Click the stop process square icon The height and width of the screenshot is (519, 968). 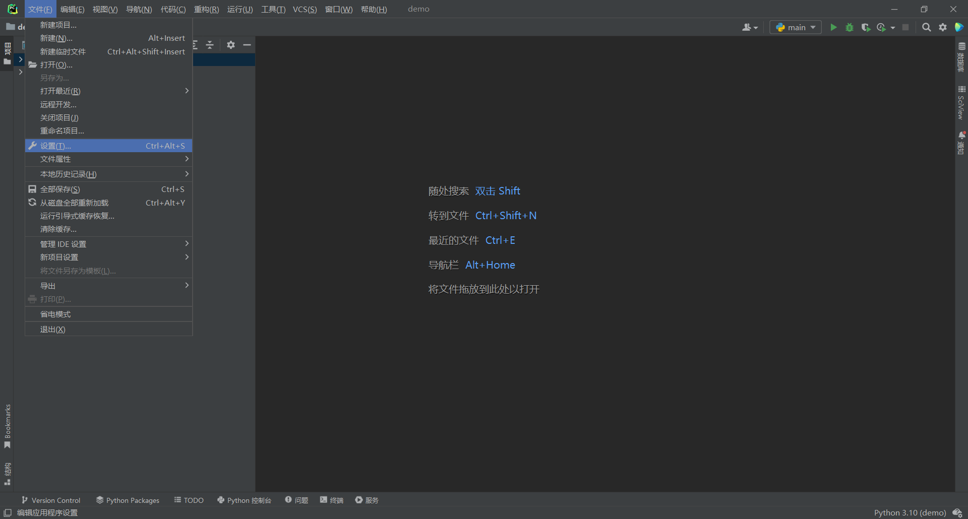click(905, 27)
